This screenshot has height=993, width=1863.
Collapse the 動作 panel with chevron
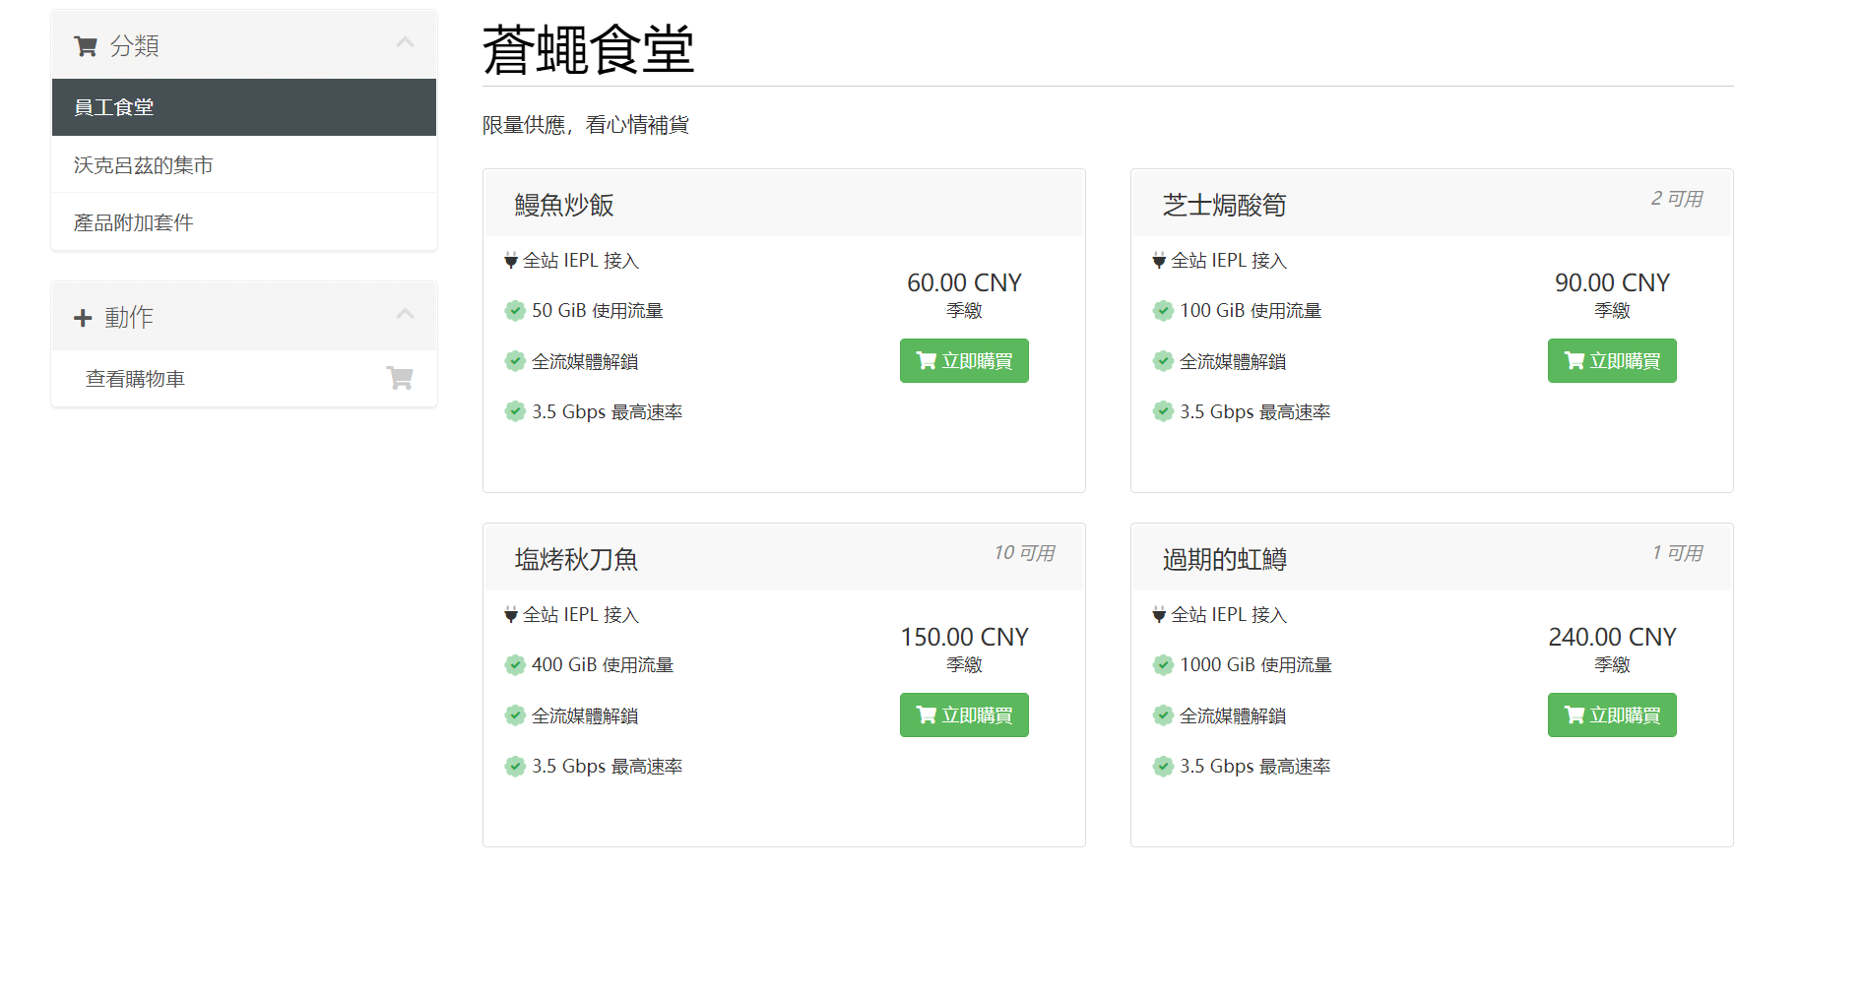point(405,314)
